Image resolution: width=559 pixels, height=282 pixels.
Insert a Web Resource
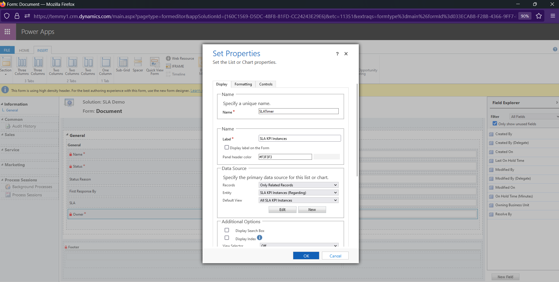click(180, 59)
